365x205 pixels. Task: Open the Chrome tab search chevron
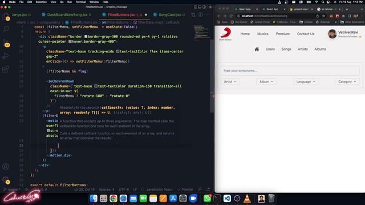[361, 9]
